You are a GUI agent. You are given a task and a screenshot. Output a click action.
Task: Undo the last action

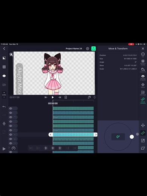pyautogui.click(x=4, y=107)
